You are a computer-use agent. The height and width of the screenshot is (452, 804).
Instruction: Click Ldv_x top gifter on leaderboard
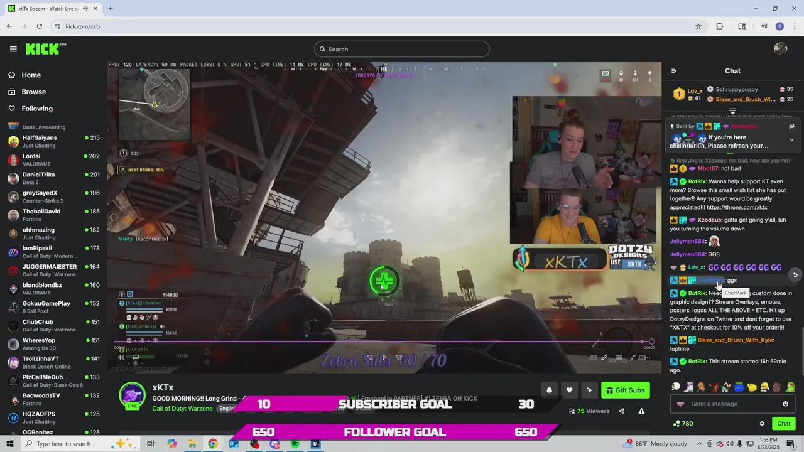tap(695, 91)
